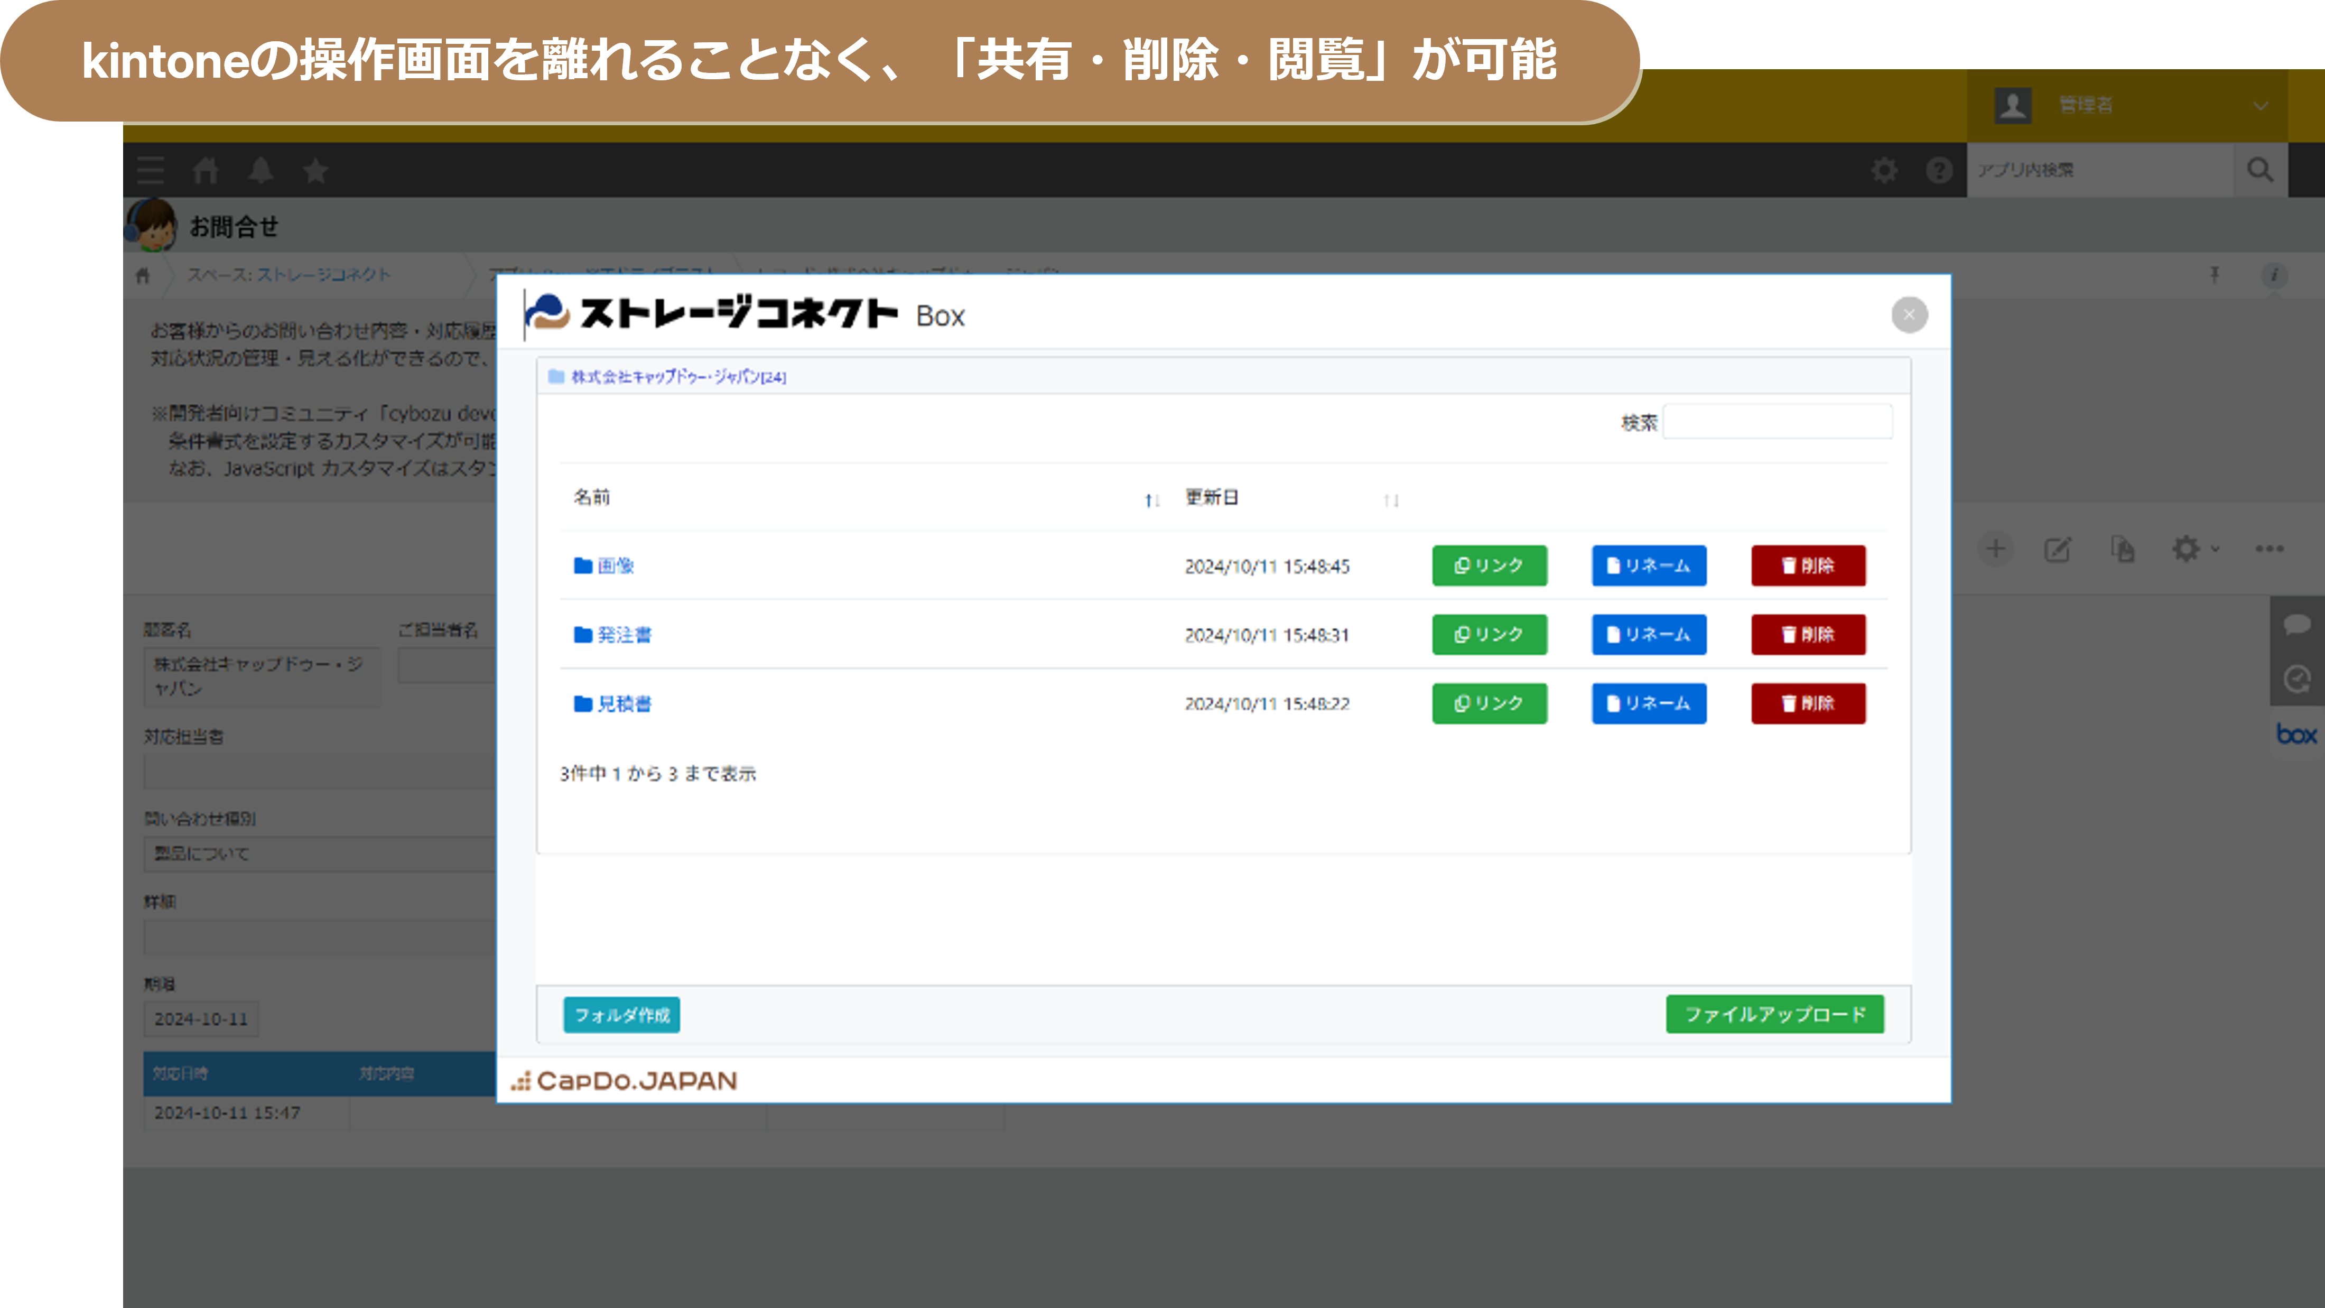Sort by 名前 column arrows

pyautogui.click(x=1152, y=500)
